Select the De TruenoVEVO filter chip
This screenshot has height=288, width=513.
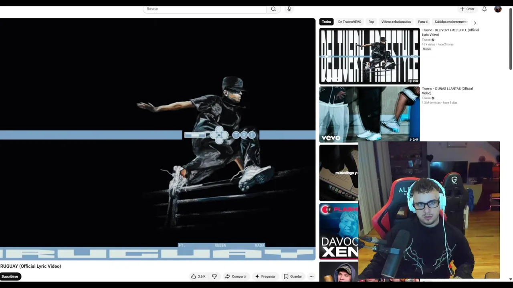pyautogui.click(x=349, y=22)
